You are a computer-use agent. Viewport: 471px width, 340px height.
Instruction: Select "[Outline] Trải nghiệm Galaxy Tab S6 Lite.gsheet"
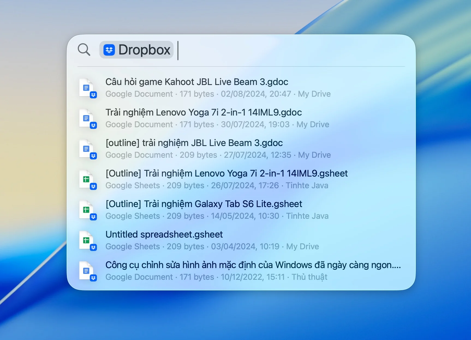tap(204, 204)
